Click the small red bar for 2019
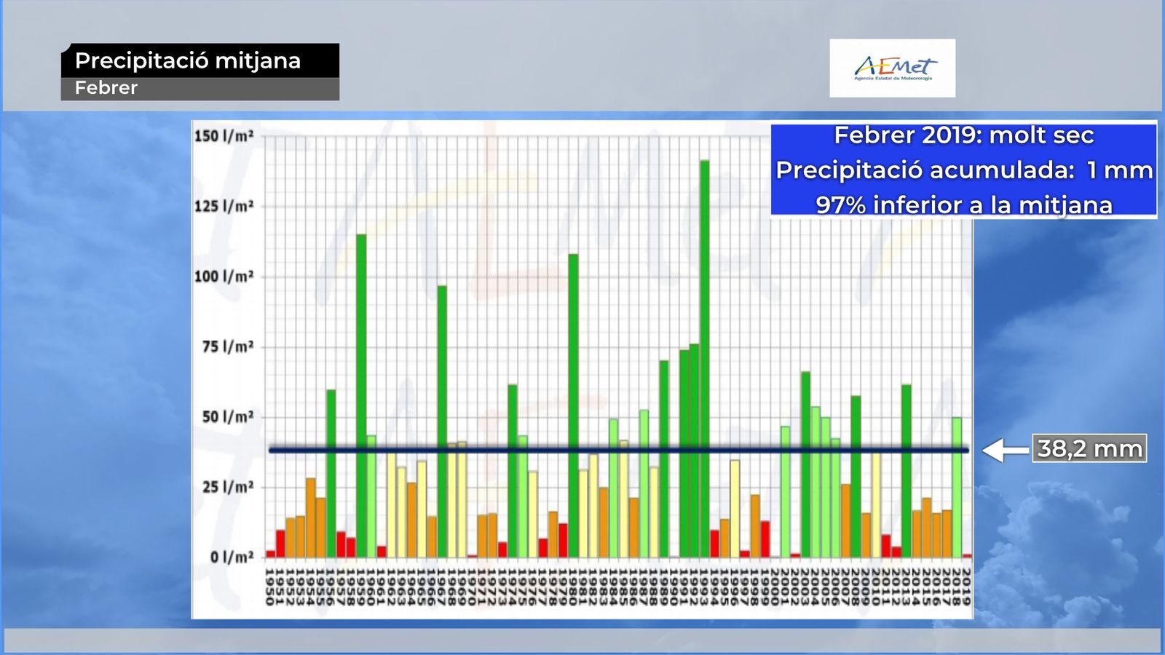Viewport: 1165px width, 655px height. (x=967, y=555)
